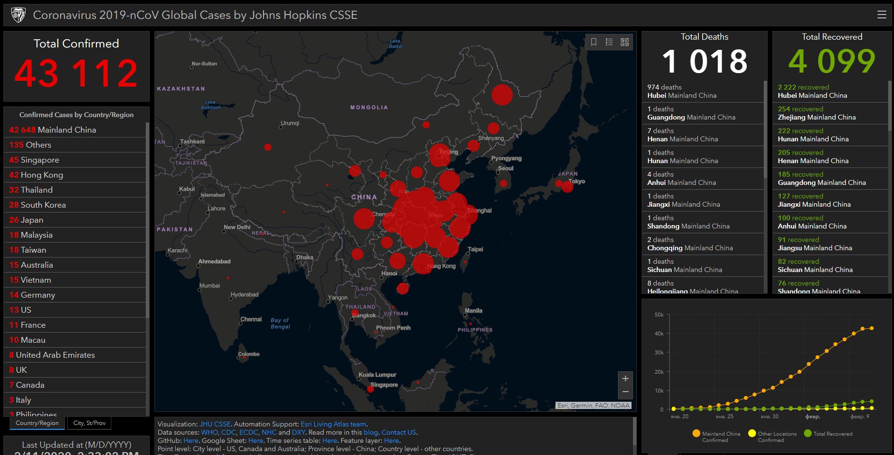Select 18 Taiwan row
Screen dimensions: 894x455
point(75,250)
